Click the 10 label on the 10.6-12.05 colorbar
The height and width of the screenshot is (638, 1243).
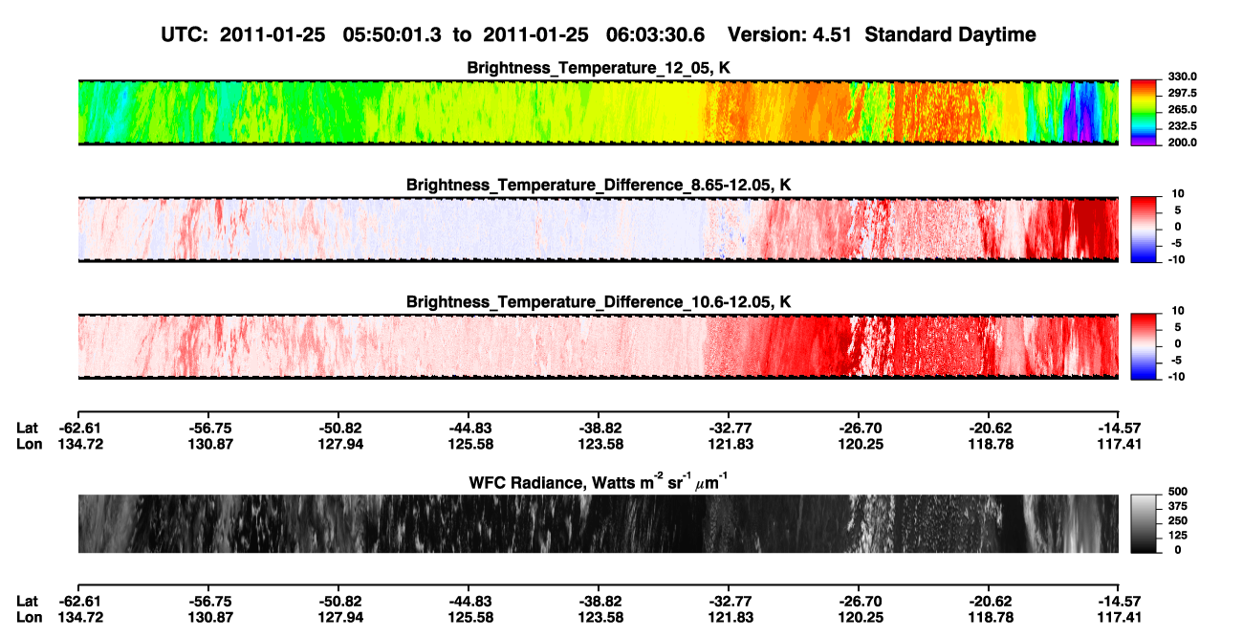click(1178, 310)
